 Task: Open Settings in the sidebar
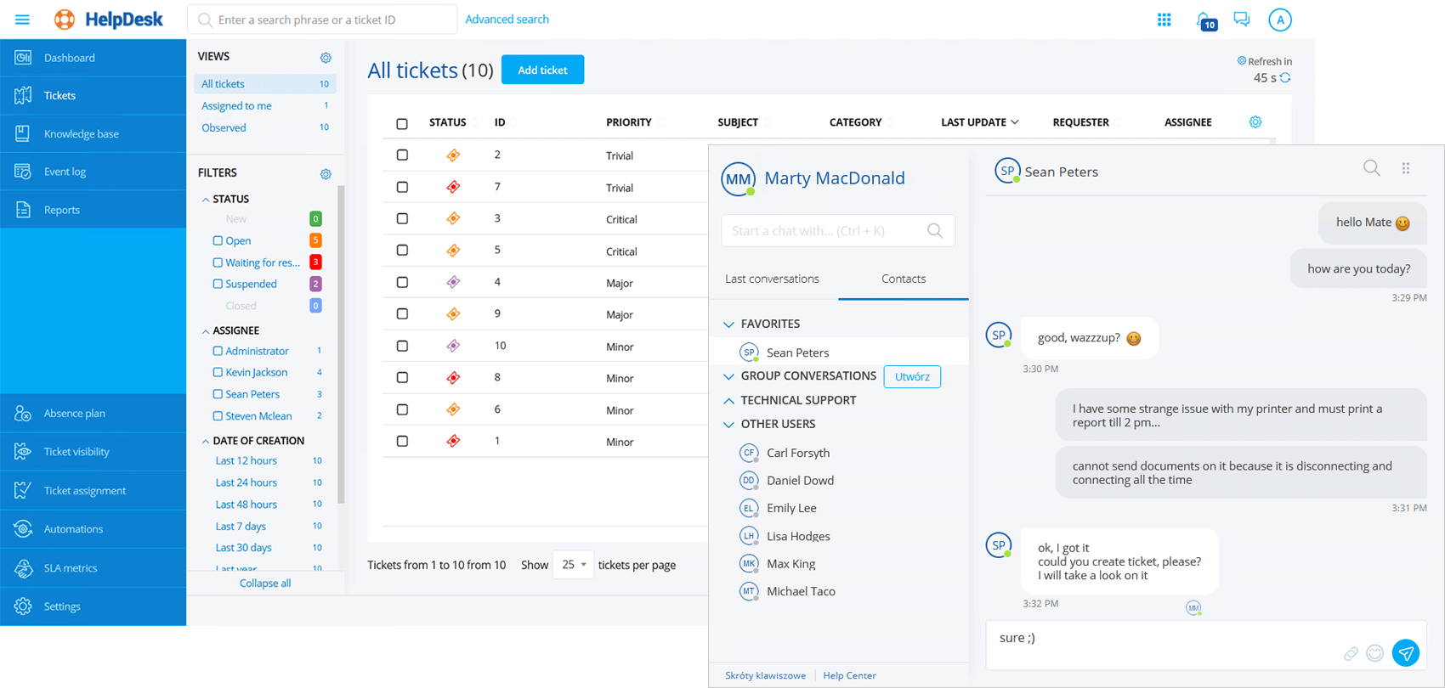(93, 606)
